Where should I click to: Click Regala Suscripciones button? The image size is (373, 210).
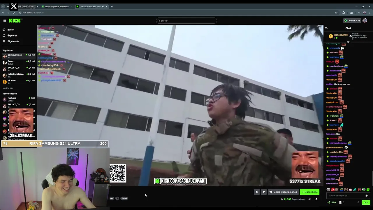click(x=283, y=192)
